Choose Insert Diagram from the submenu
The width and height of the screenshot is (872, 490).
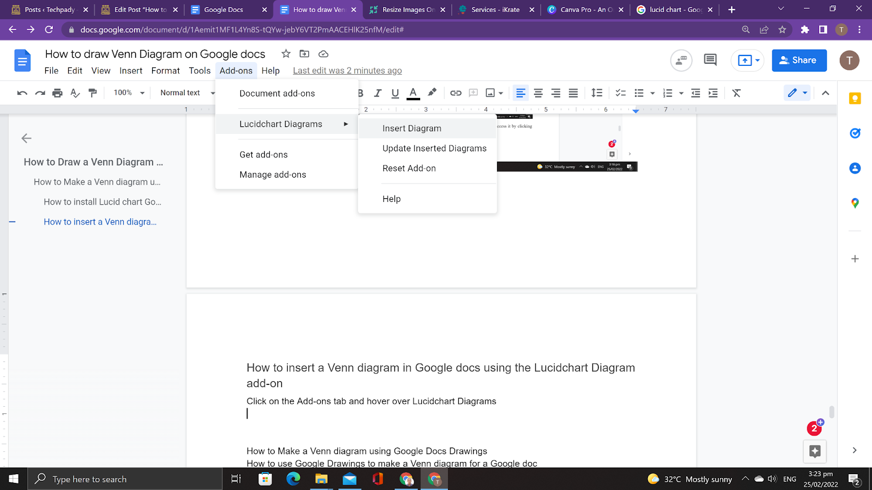(427, 128)
